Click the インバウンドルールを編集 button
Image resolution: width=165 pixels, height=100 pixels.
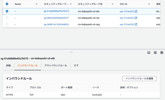[139, 79]
